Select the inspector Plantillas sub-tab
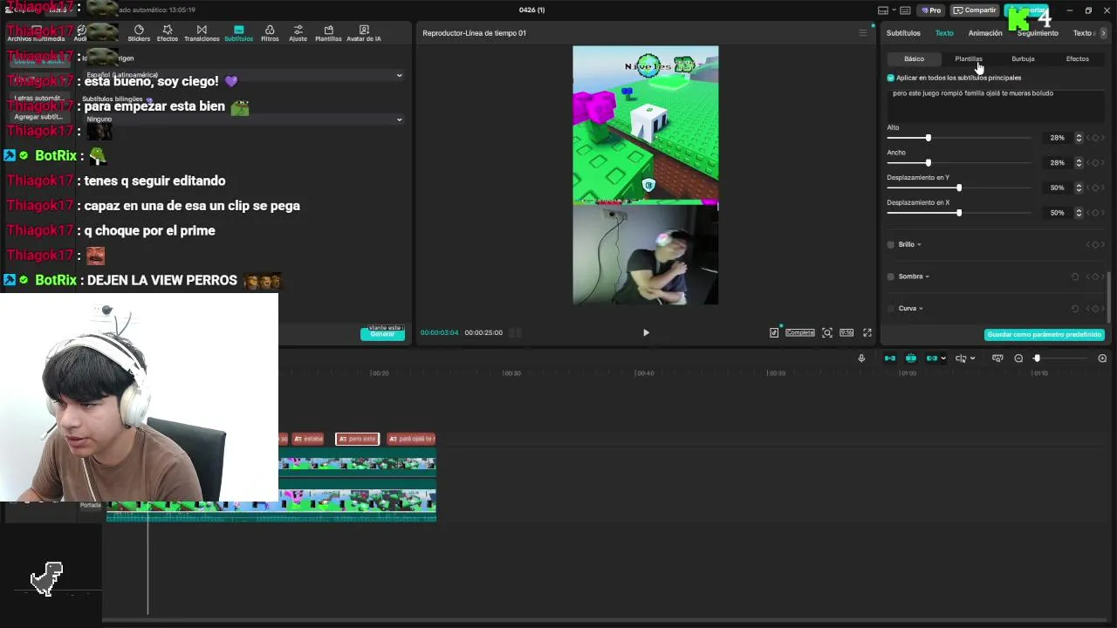This screenshot has height=628, width=1117. [969, 59]
